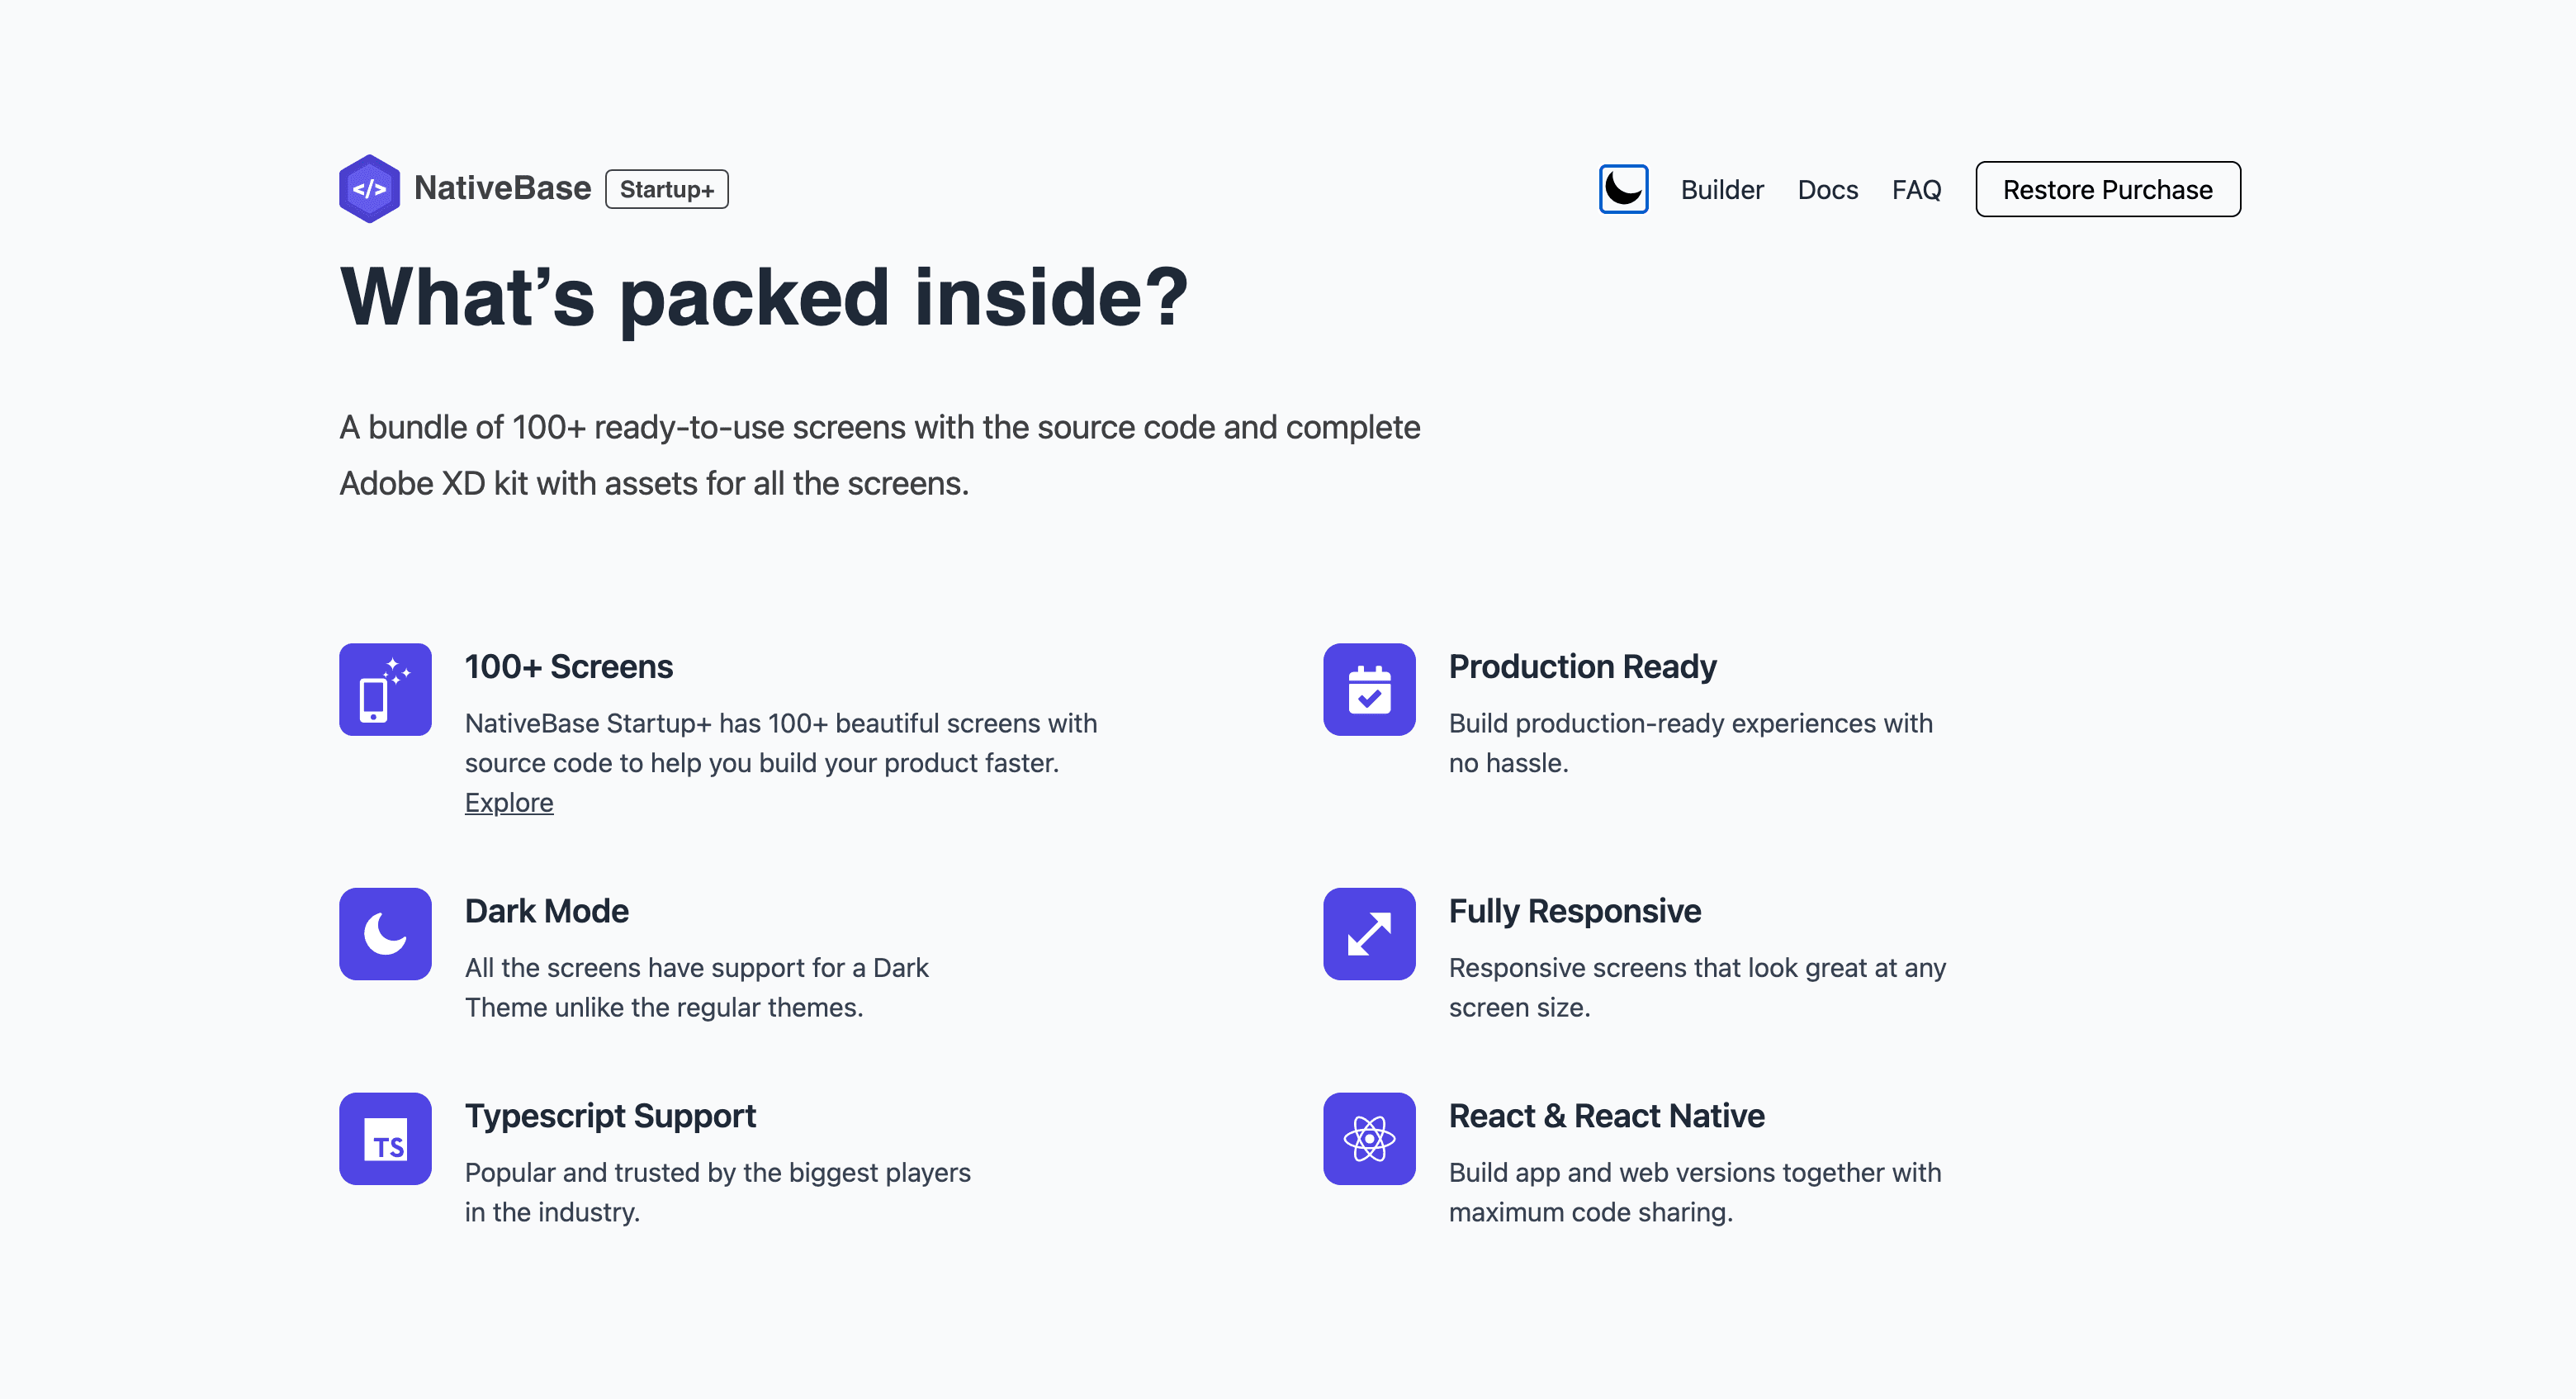Click the "Popular and trusted by" description
Viewport: 2576px width, 1399px height.
pyautogui.click(x=717, y=1192)
